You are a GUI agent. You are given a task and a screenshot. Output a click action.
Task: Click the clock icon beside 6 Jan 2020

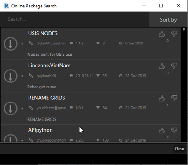tap(121, 43)
